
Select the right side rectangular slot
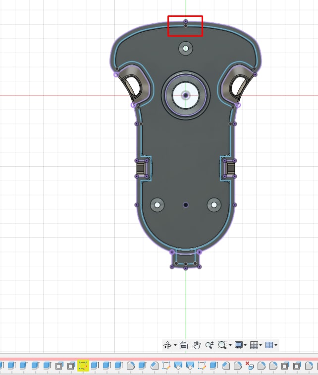point(230,168)
